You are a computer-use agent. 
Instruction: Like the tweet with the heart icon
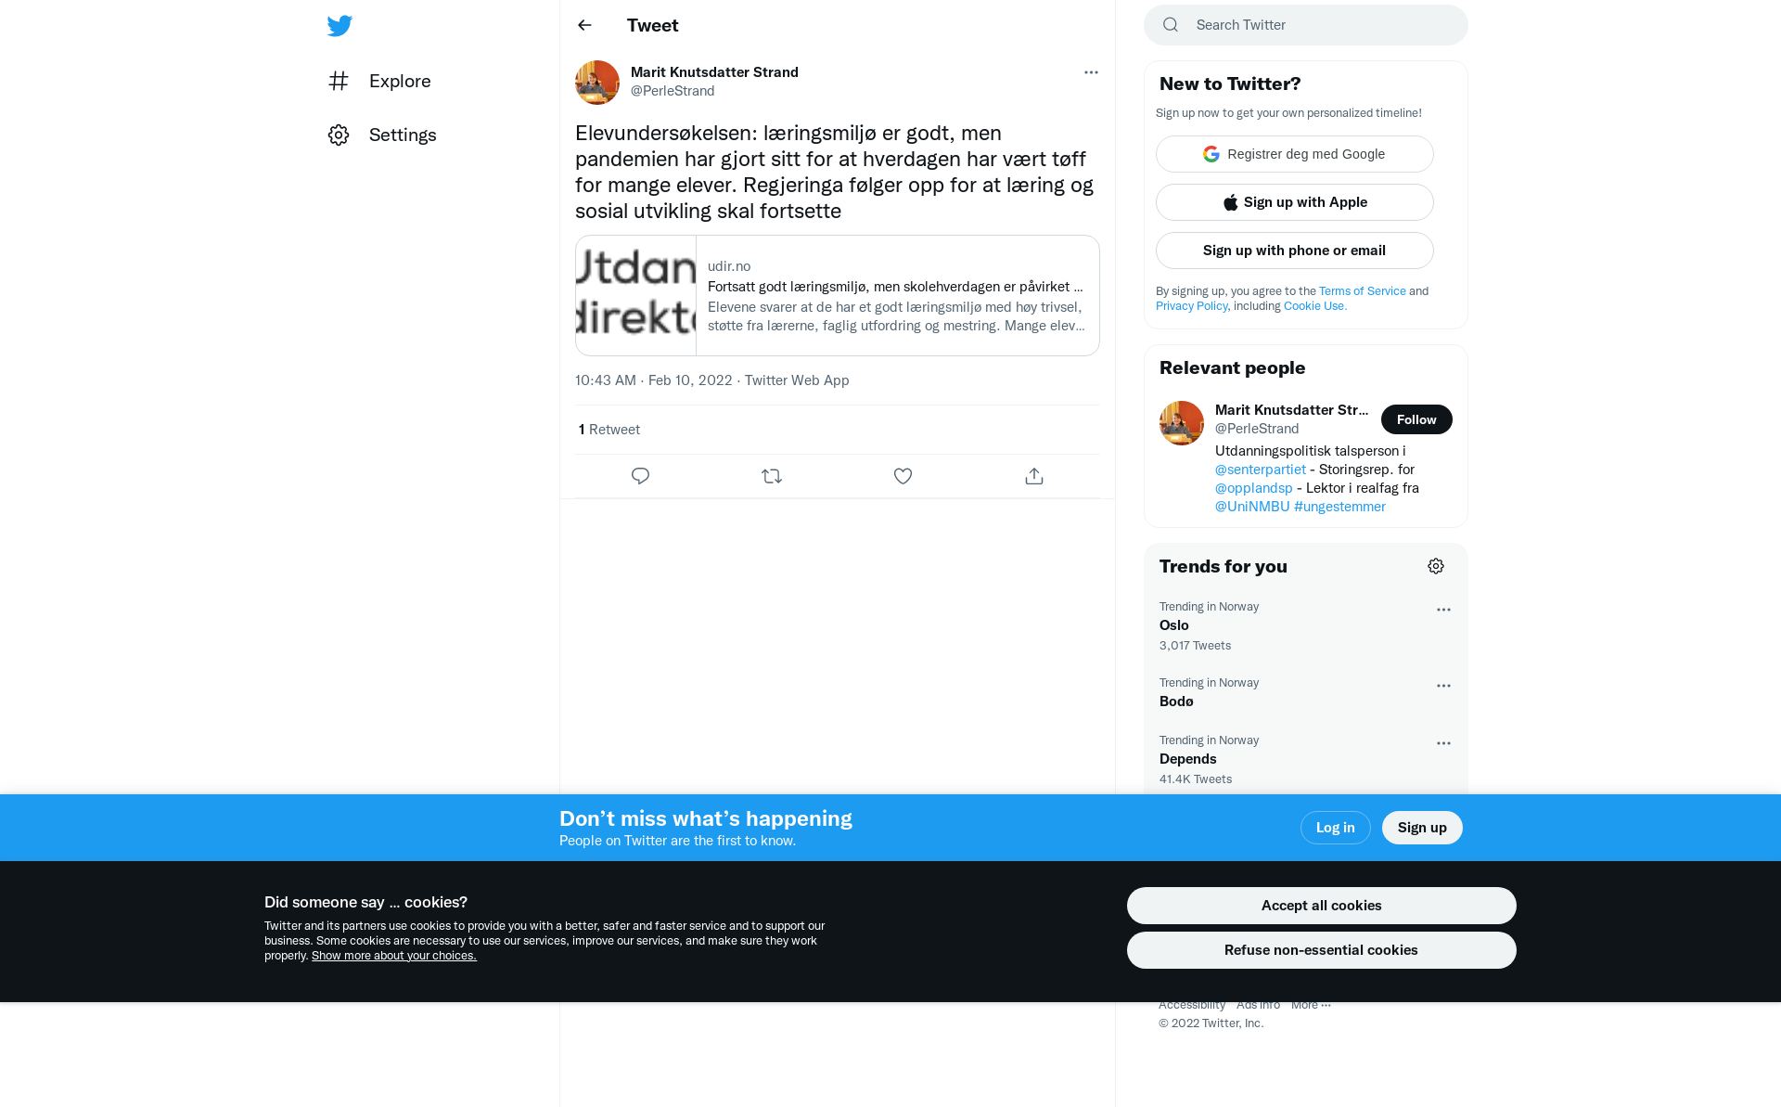pos(903,476)
